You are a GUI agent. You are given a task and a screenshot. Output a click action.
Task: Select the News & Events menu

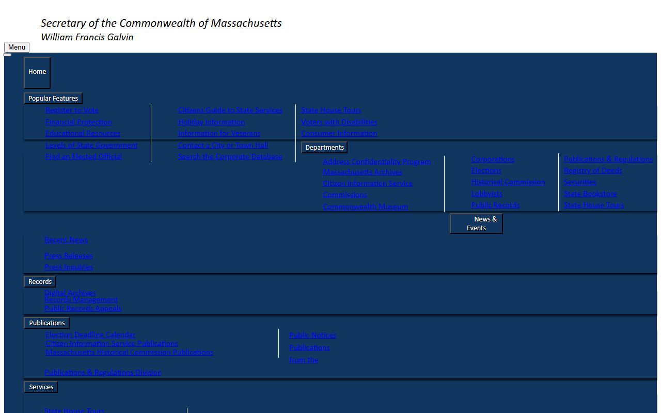[x=476, y=224]
